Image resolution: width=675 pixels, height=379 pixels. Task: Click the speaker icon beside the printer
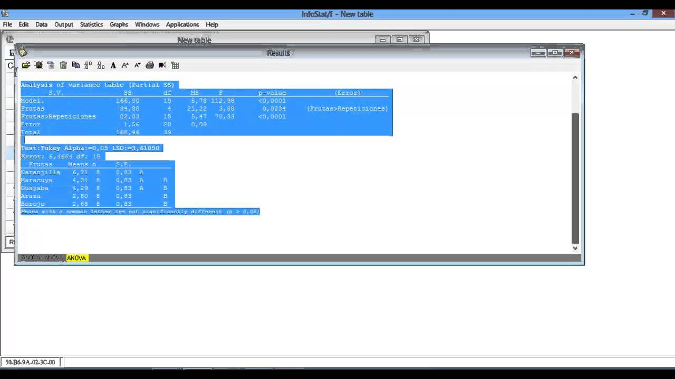pos(162,65)
